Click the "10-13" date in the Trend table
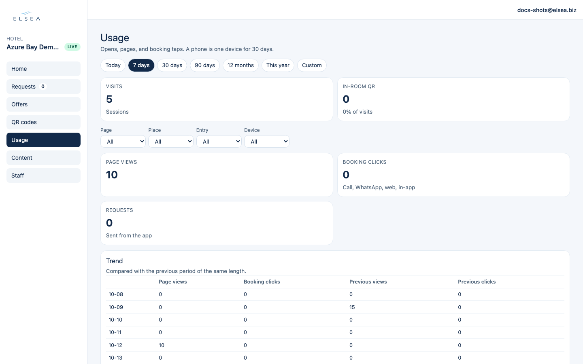Screen dimensions: 583x364 coord(115,358)
